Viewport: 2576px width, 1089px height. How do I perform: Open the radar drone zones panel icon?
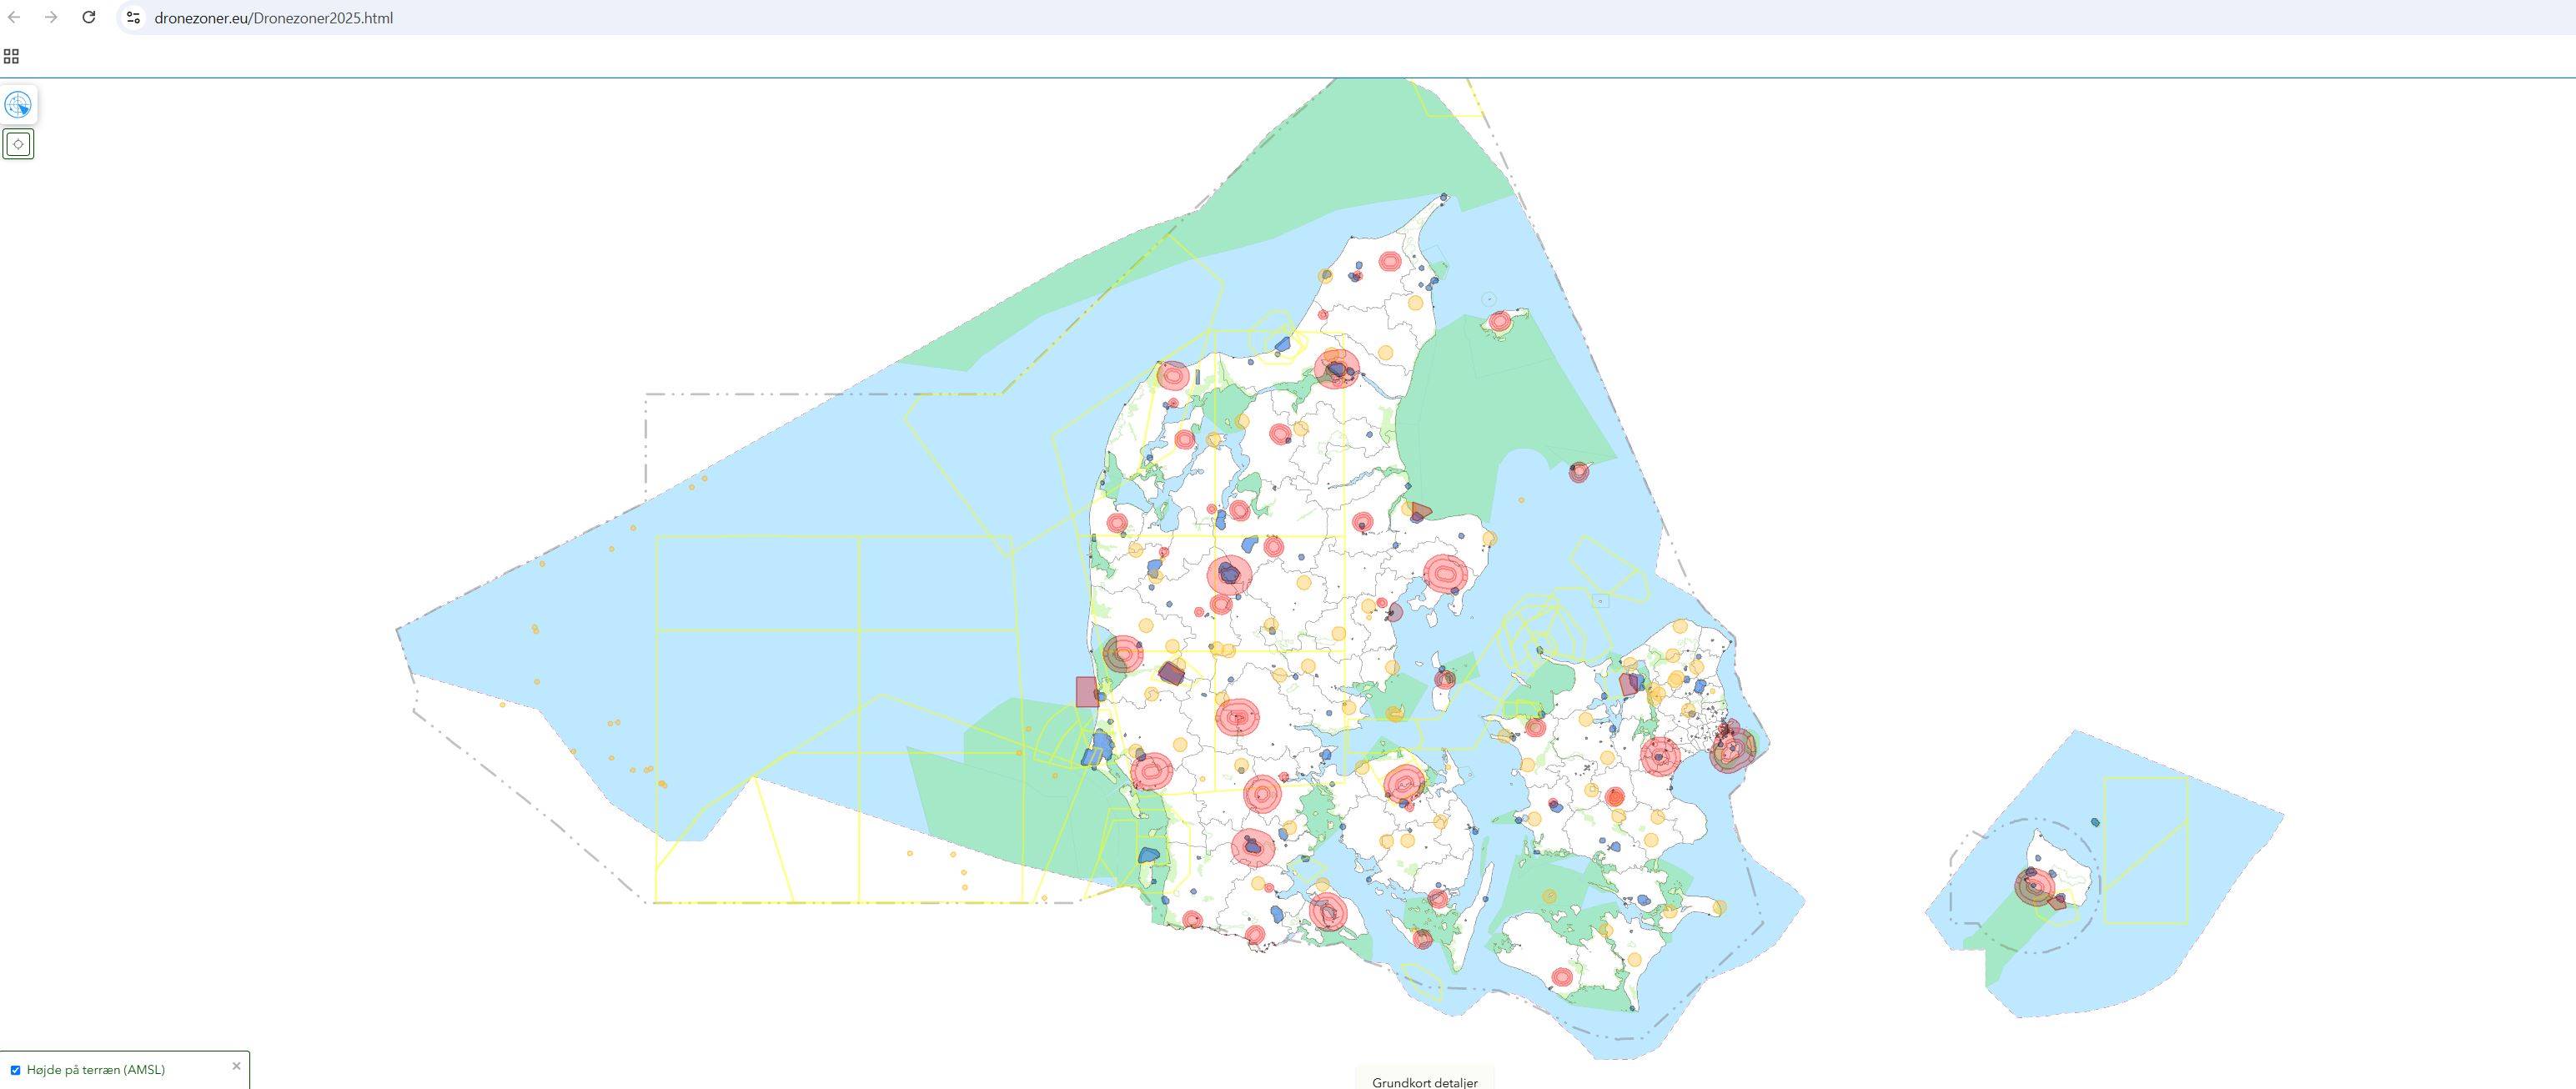(18, 105)
